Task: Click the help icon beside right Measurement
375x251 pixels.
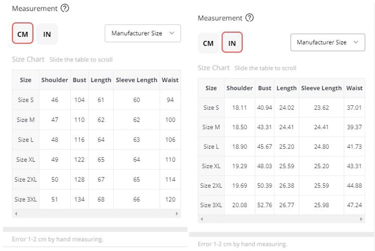Action: click(x=249, y=18)
